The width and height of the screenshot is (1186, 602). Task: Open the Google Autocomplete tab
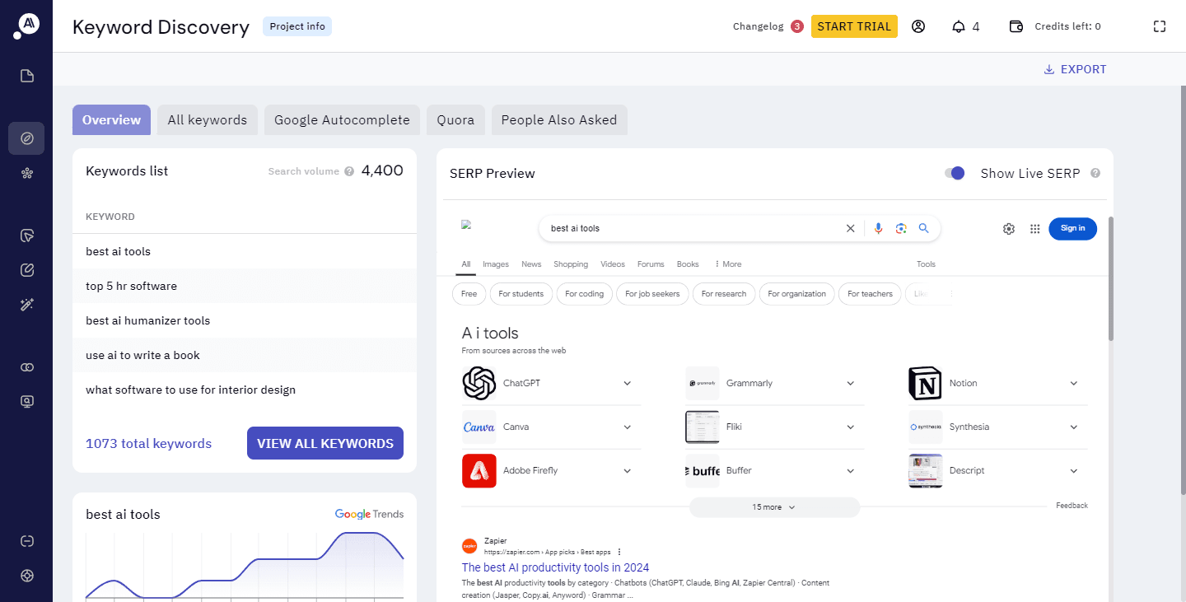tap(342, 119)
